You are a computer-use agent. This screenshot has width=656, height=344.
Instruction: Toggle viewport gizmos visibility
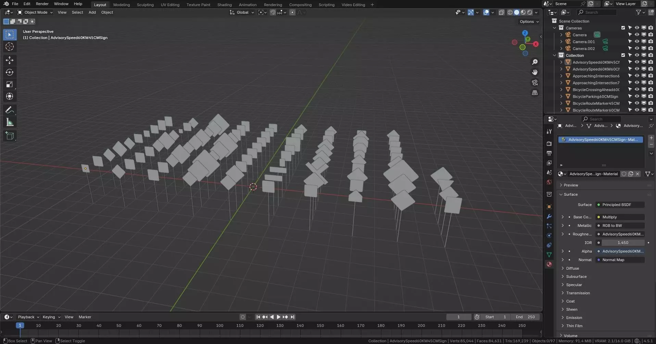471,12
